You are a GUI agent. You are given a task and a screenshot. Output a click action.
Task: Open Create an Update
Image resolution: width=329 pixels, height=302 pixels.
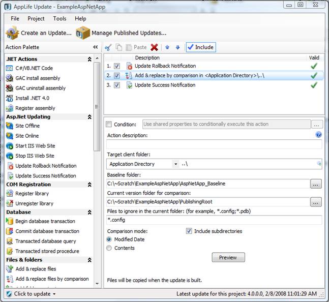click(39, 33)
